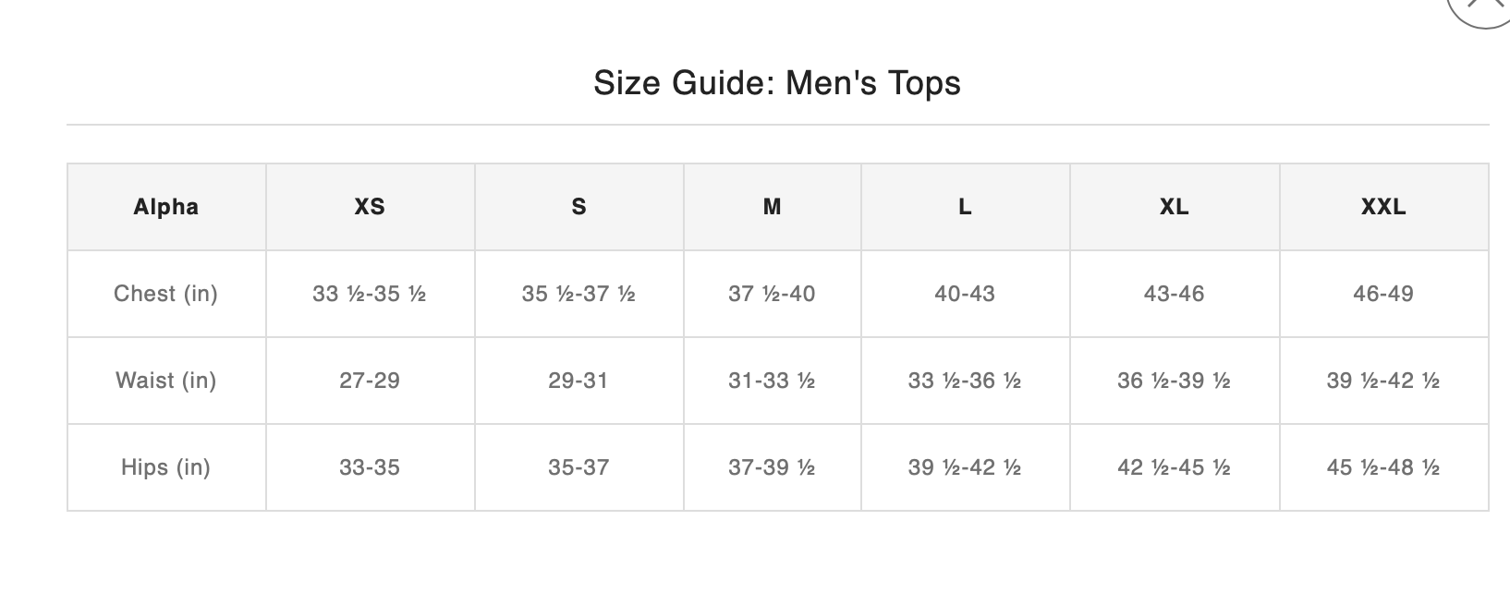Click the XXL hips value 45 ½-48 ½

click(1383, 467)
